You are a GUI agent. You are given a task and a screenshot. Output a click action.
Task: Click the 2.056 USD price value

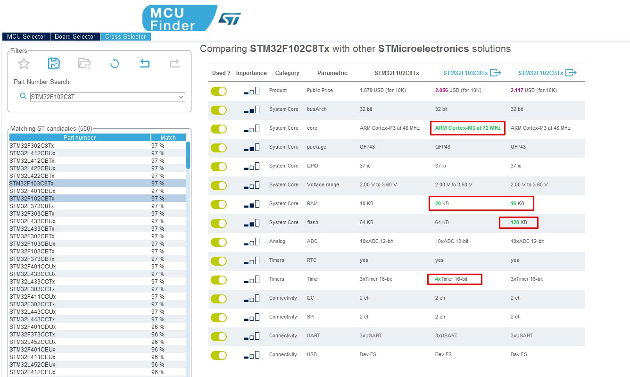click(x=458, y=91)
